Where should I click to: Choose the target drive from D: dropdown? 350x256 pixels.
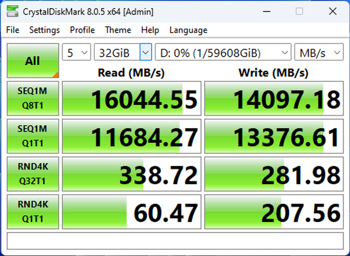[223, 53]
